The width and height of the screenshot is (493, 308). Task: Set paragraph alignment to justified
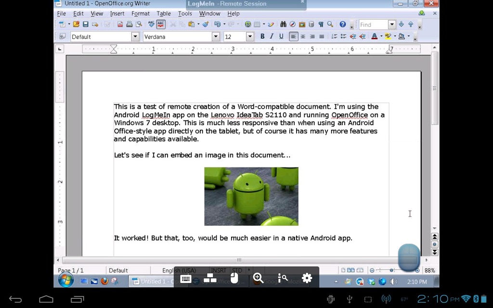[x=322, y=37]
